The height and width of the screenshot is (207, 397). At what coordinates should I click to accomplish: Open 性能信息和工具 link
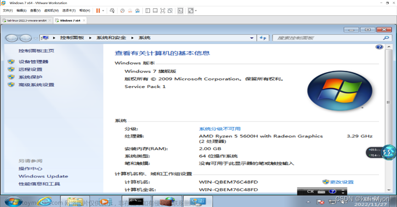coord(39,184)
